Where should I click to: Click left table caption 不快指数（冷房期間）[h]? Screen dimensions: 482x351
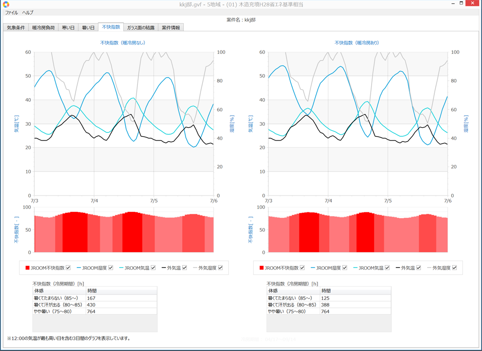click(x=58, y=284)
